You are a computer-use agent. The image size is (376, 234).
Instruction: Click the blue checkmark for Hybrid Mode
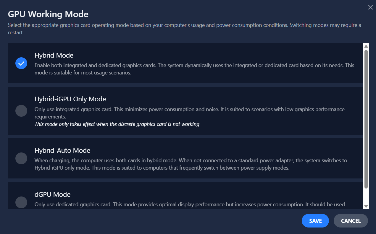(21, 63)
